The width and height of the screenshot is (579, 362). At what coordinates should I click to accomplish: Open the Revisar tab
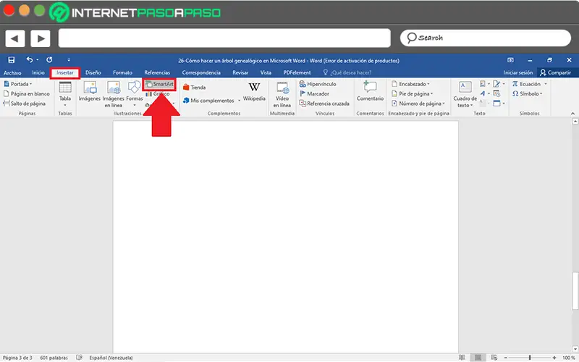(240, 73)
